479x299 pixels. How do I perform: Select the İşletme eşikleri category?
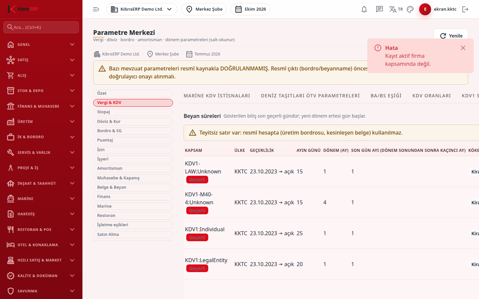point(133,225)
